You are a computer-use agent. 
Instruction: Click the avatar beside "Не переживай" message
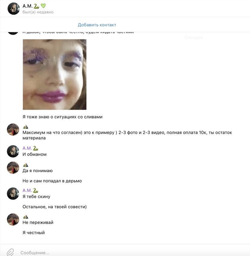tap(13, 220)
